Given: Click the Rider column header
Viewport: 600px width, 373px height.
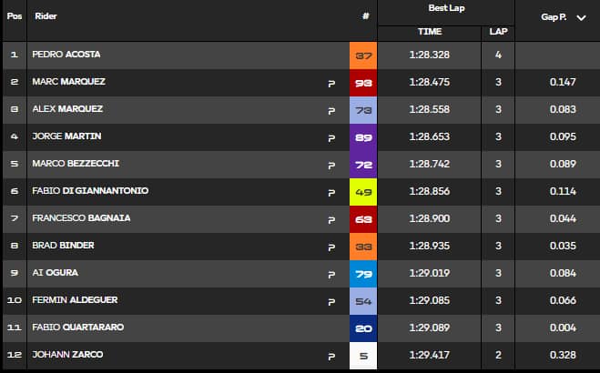Looking at the screenshot, I should [x=46, y=16].
